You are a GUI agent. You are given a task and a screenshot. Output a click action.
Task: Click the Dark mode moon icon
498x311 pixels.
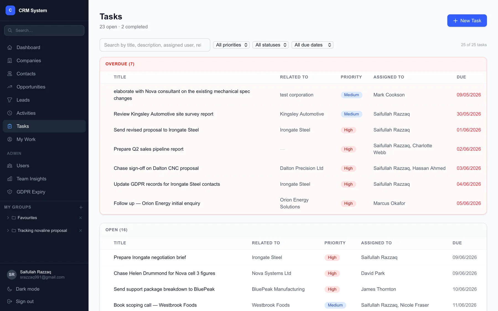[x=10, y=289]
